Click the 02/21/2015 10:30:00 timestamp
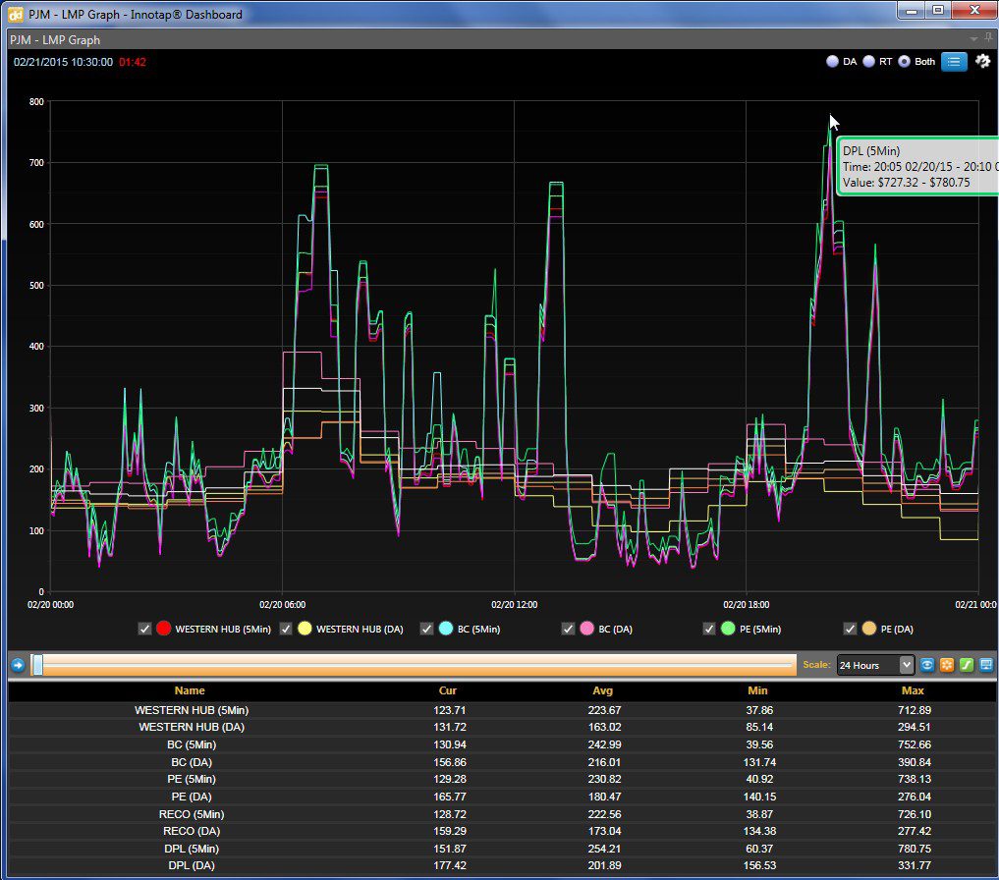The height and width of the screenshot is (880, 999). (x=63, y=62)
